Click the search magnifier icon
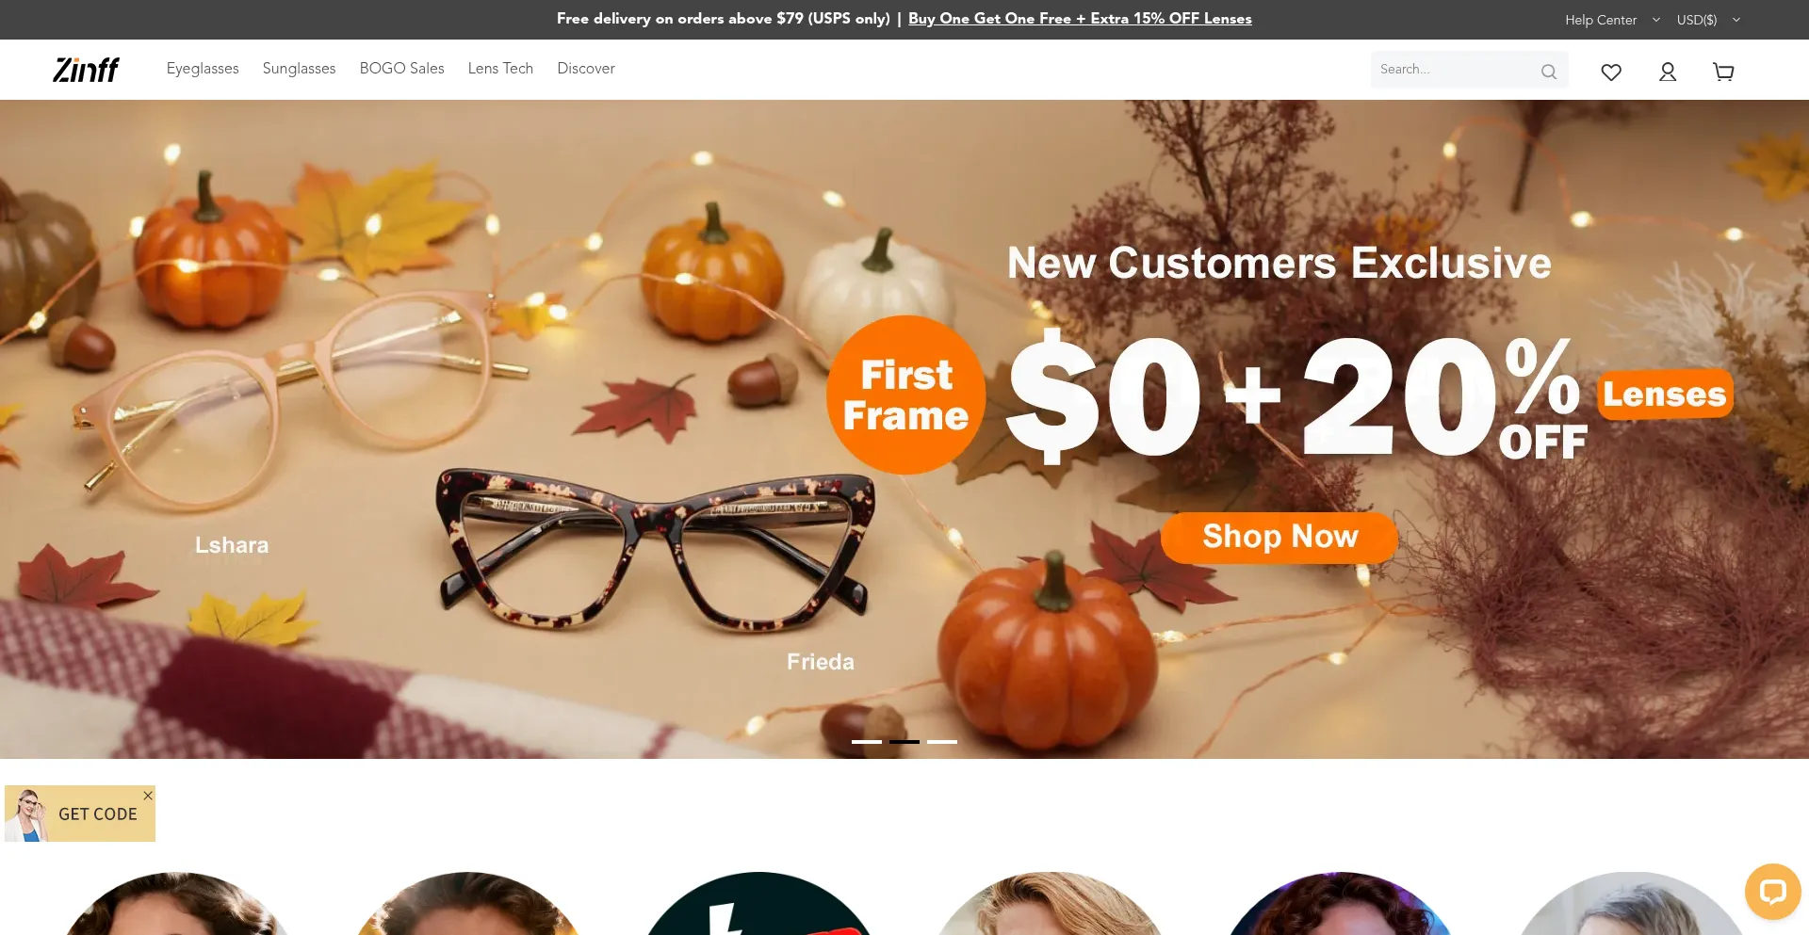Image resolution: width=1809 pixels, height=935 pixels. (1548, 72)
